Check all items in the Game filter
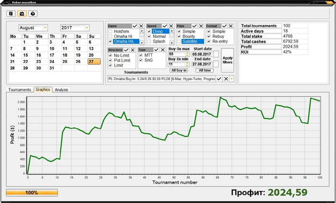Screen dimensions: 336x203 [x=135, y=26]
